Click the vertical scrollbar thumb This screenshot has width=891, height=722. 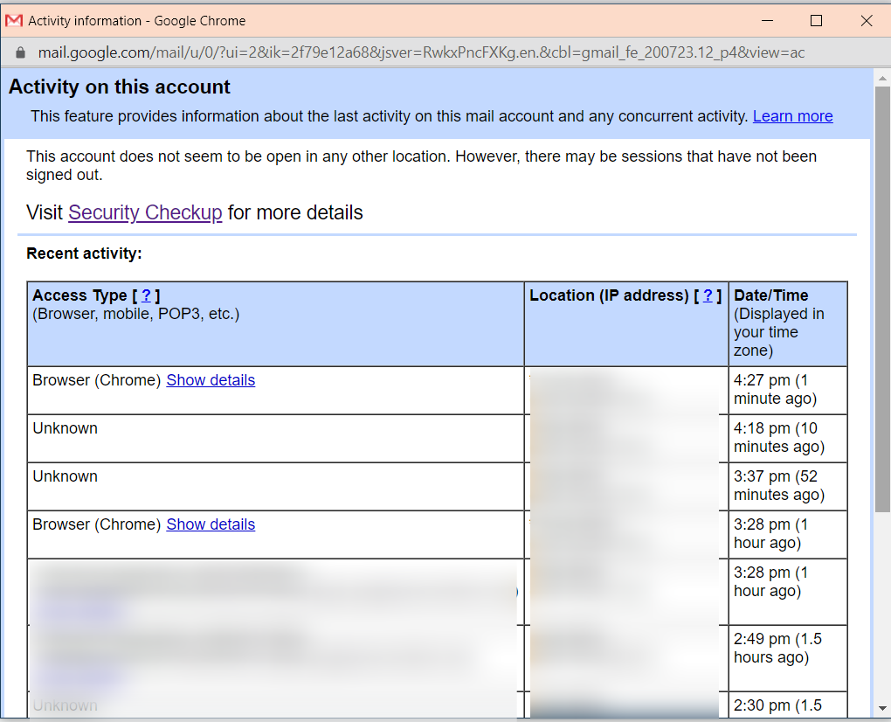tap(882, 297)
